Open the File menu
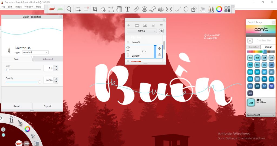 (3, 7)
